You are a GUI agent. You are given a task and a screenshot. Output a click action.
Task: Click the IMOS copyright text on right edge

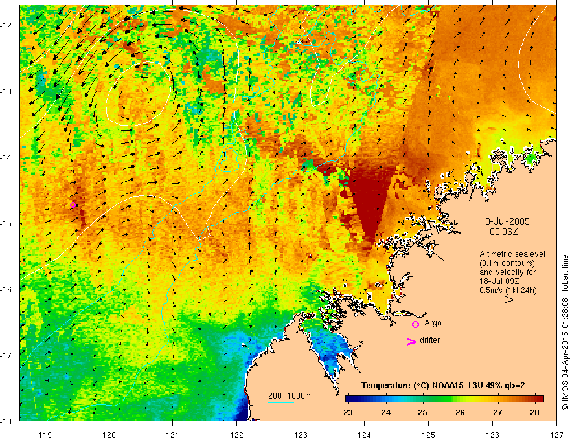point(565,332)
